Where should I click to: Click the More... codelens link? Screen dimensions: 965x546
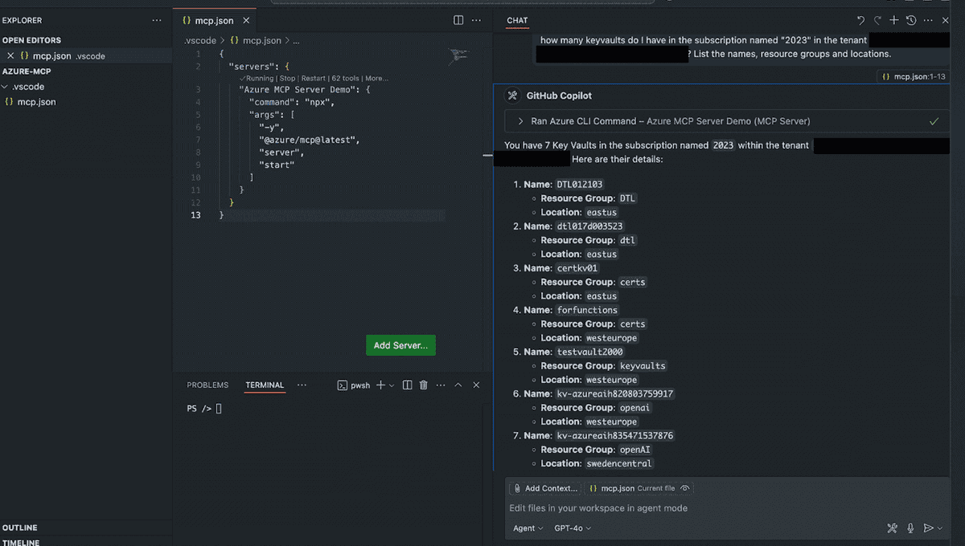coord(376,79)
